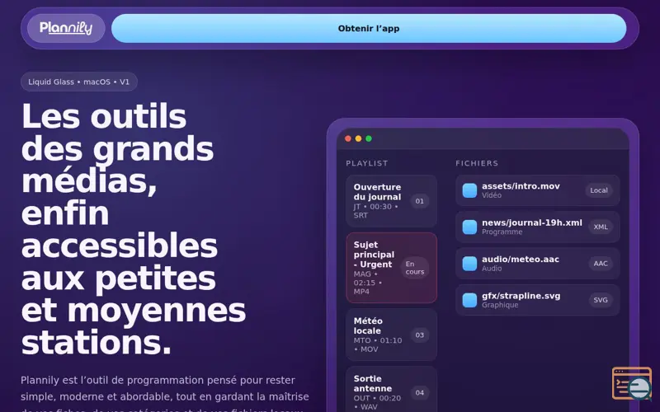Open the audio/meteo.aac file name

(521, 260)
